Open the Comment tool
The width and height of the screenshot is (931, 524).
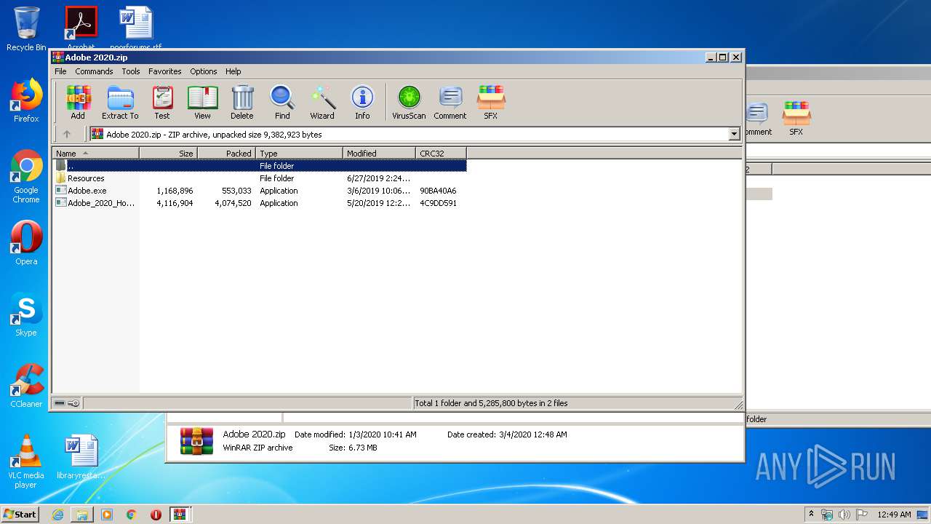point(450,103)
